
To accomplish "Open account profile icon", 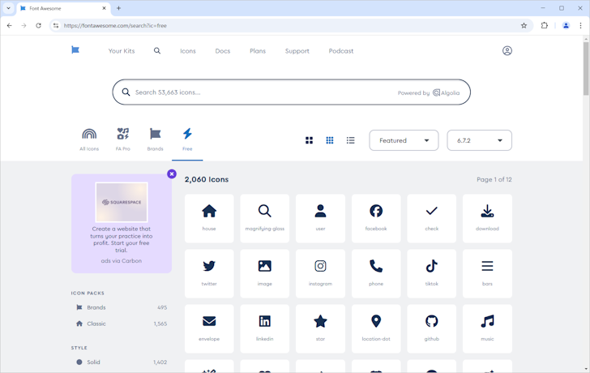I will (x=507, y=51).
